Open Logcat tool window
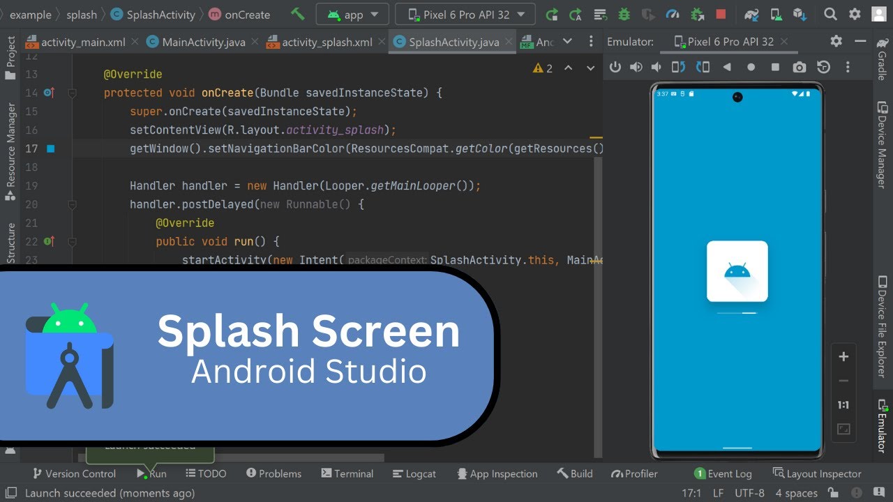Screen dimensions: 893x502 pyautogui.click(x=414, y=473)
